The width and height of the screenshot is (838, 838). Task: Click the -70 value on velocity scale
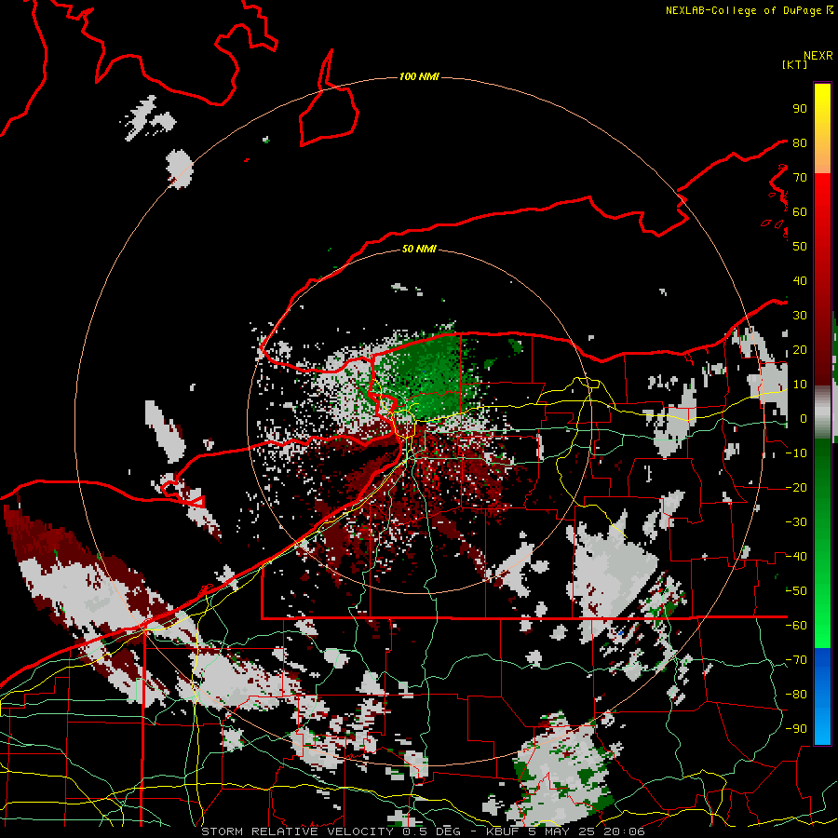[x=797, y=659]
